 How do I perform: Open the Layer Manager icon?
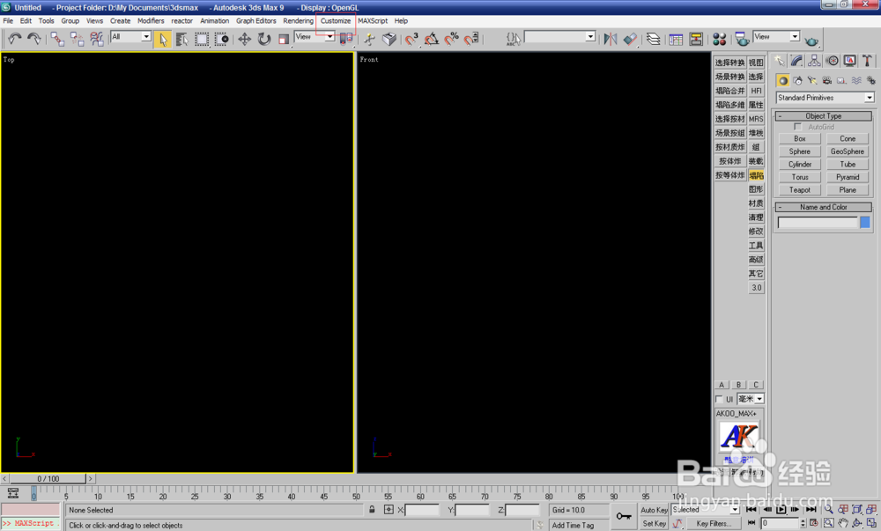(653, 39)
